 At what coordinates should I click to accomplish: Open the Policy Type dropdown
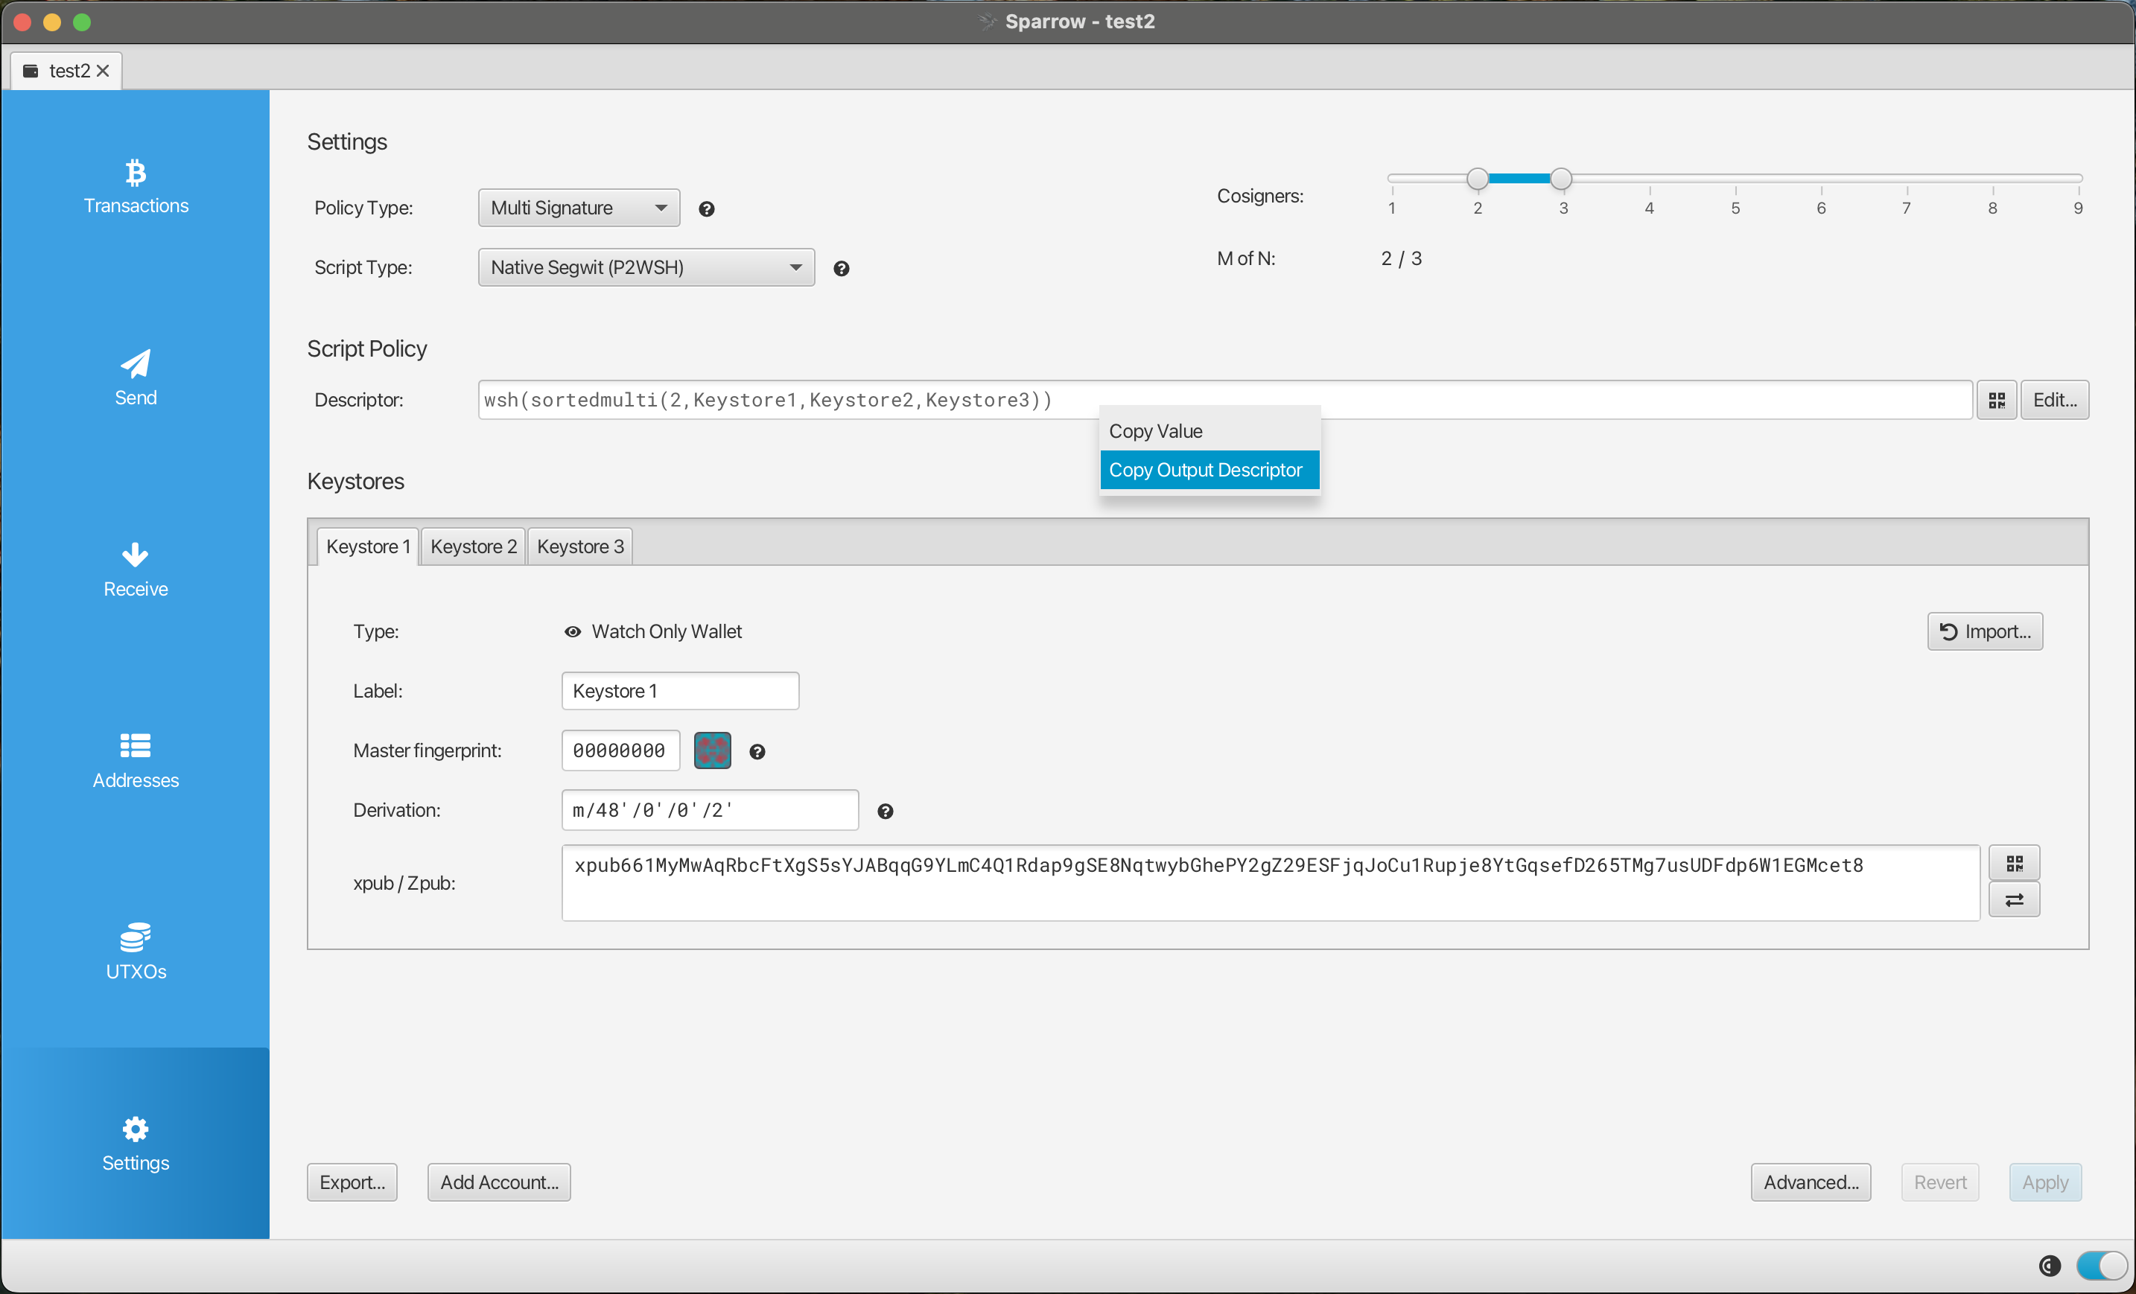[578, 207]
